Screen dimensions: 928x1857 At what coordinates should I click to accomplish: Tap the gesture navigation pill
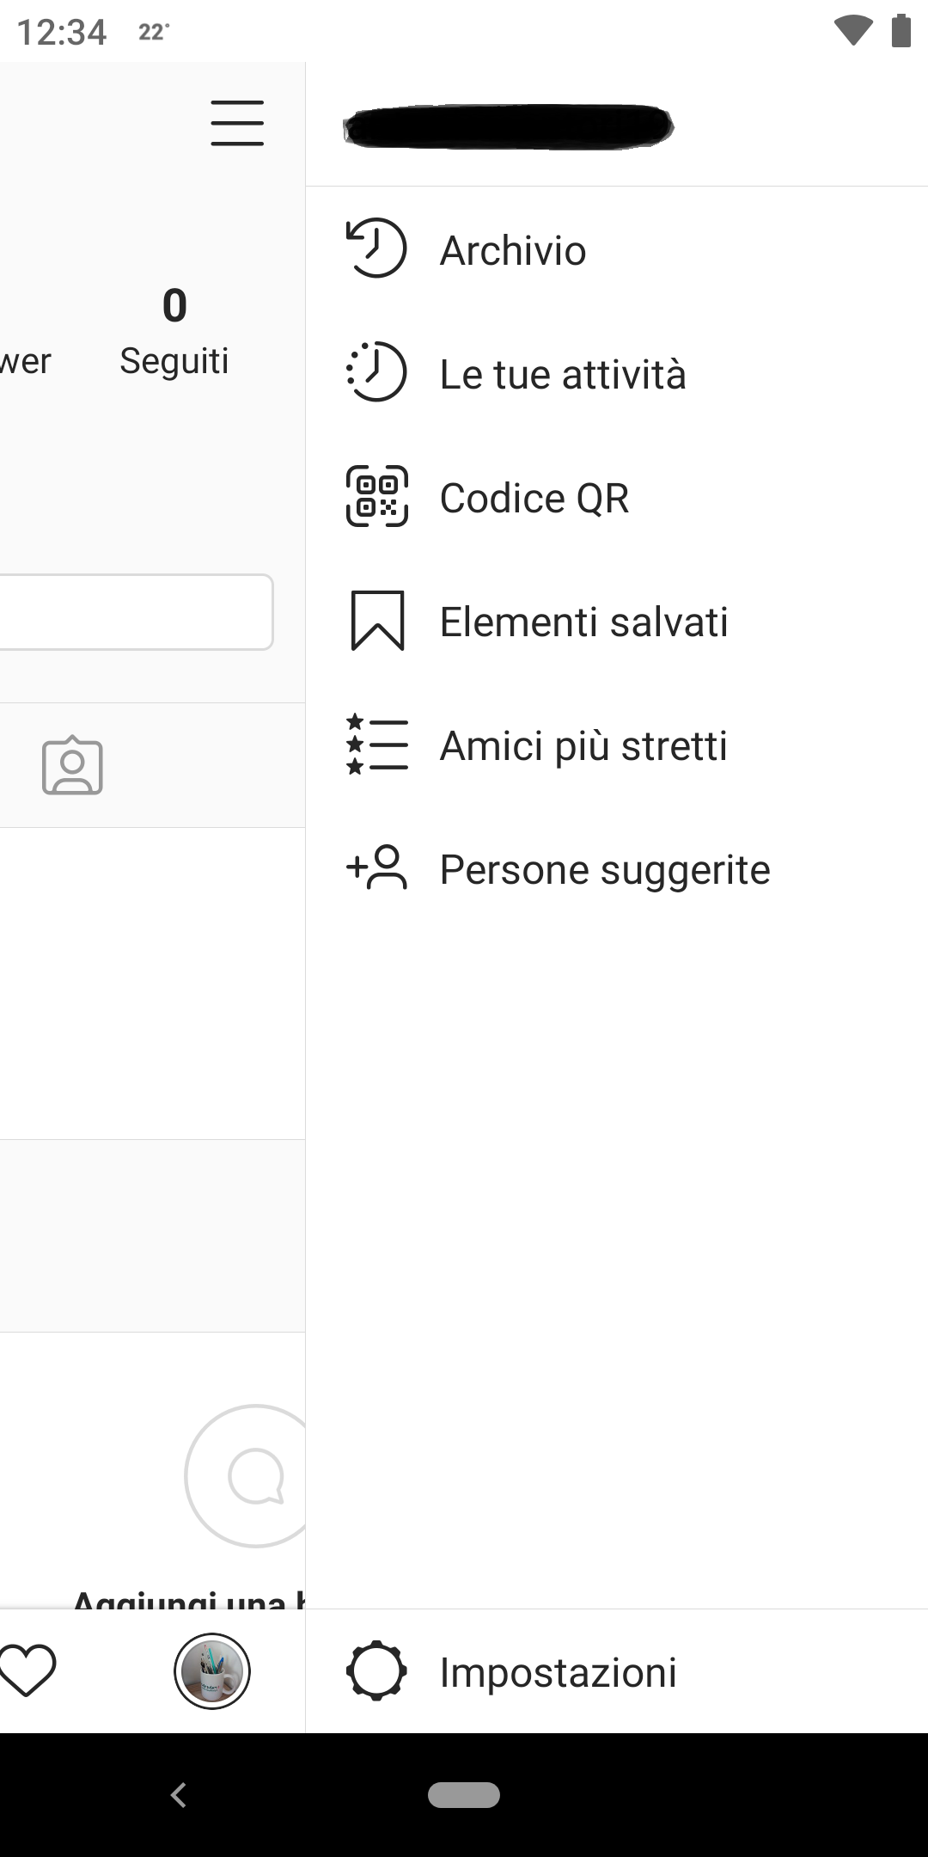pyautogui.click(x=464, y=1795)
